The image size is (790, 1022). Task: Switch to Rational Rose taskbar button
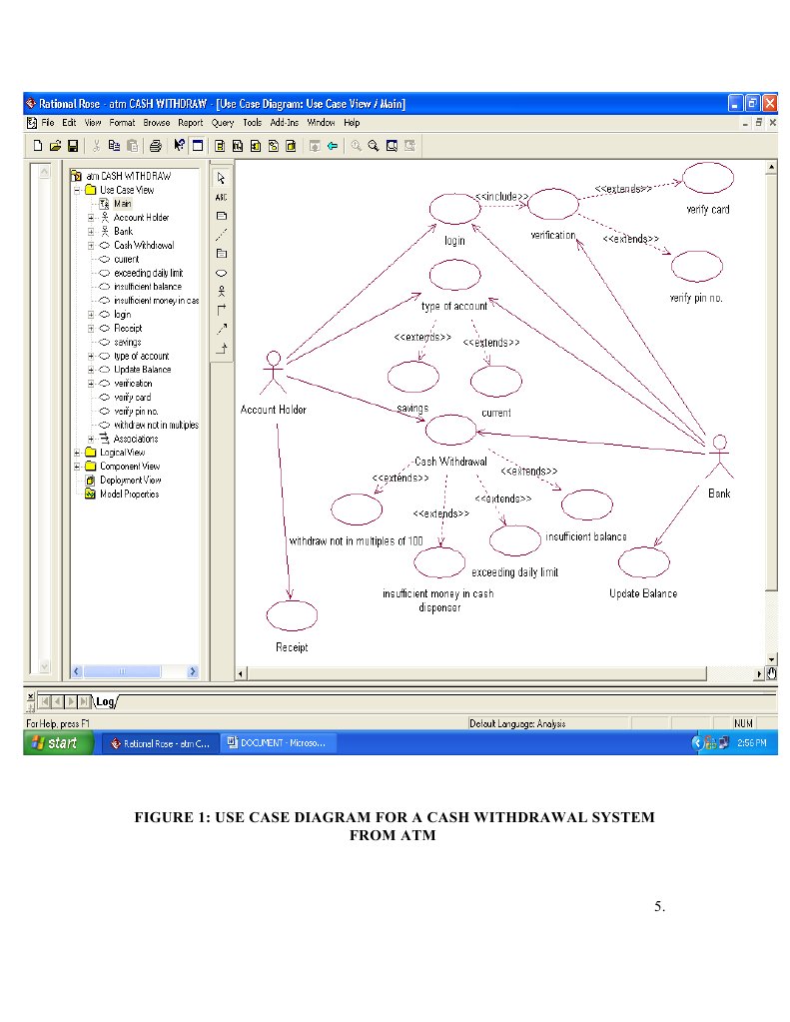point(160,743)
